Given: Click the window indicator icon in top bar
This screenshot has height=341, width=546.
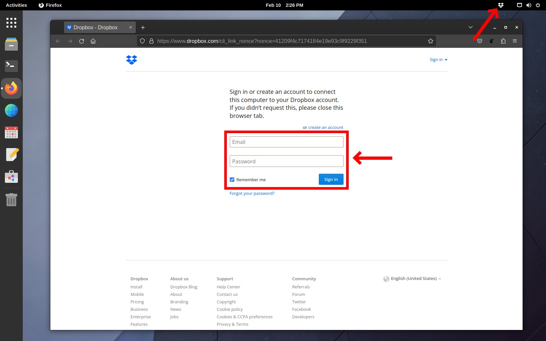Looking at the screenshot, I should (519, 5).
